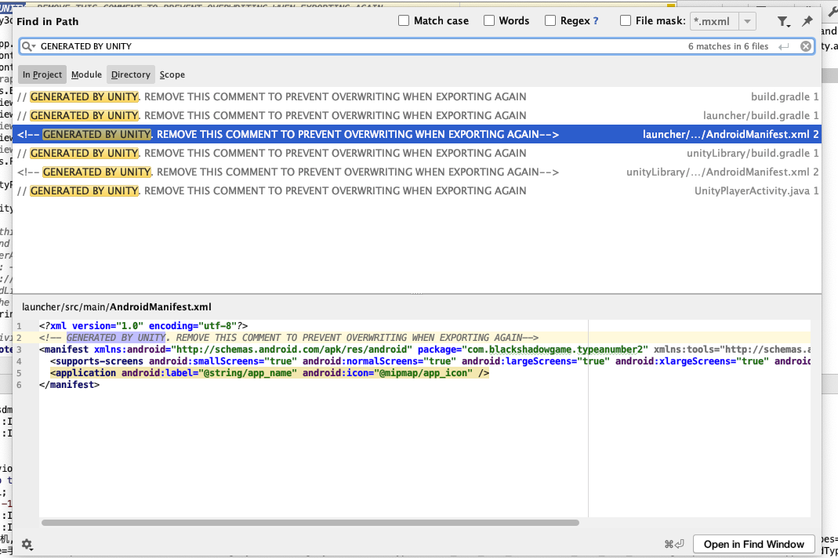Image resolution: width=838 pixels, height=558 pixels.
Task: Click the magnifier icon to view search history
Action: (x=27, y=45)
